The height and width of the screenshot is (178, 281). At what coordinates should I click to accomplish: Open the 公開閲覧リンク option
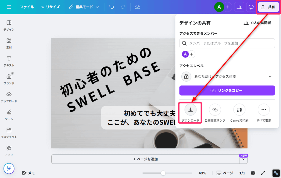pos(215,113)
